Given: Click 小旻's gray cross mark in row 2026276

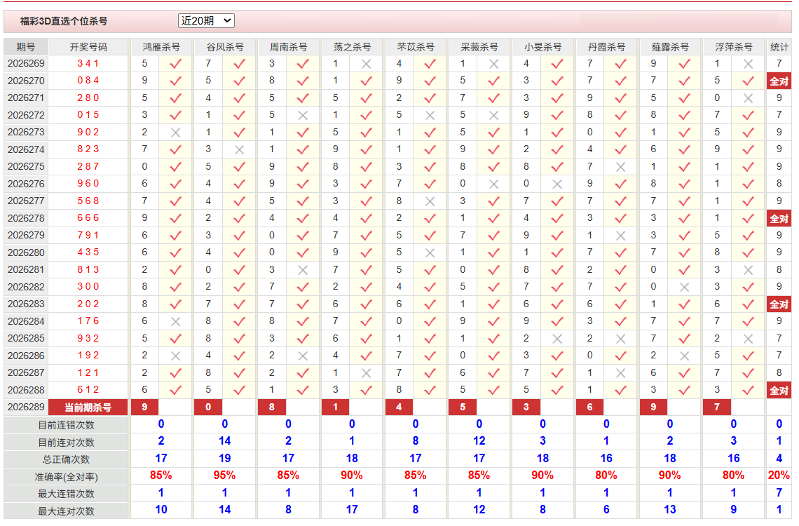Looking at the screenshot, I should coord(557,184).
